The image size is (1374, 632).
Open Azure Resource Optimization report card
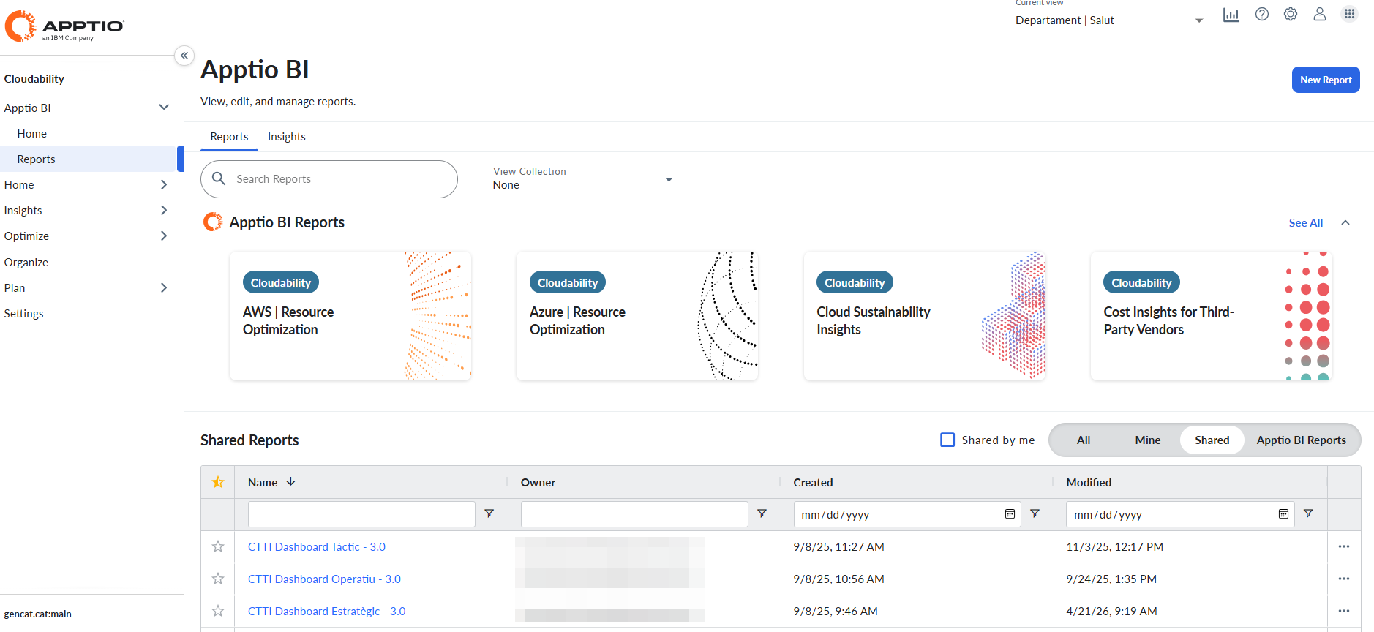pyautogui.click(x=637, y=316)
